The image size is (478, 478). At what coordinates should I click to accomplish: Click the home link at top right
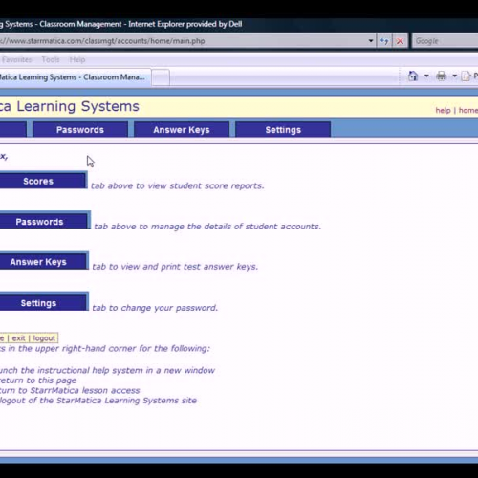point(467,110)
